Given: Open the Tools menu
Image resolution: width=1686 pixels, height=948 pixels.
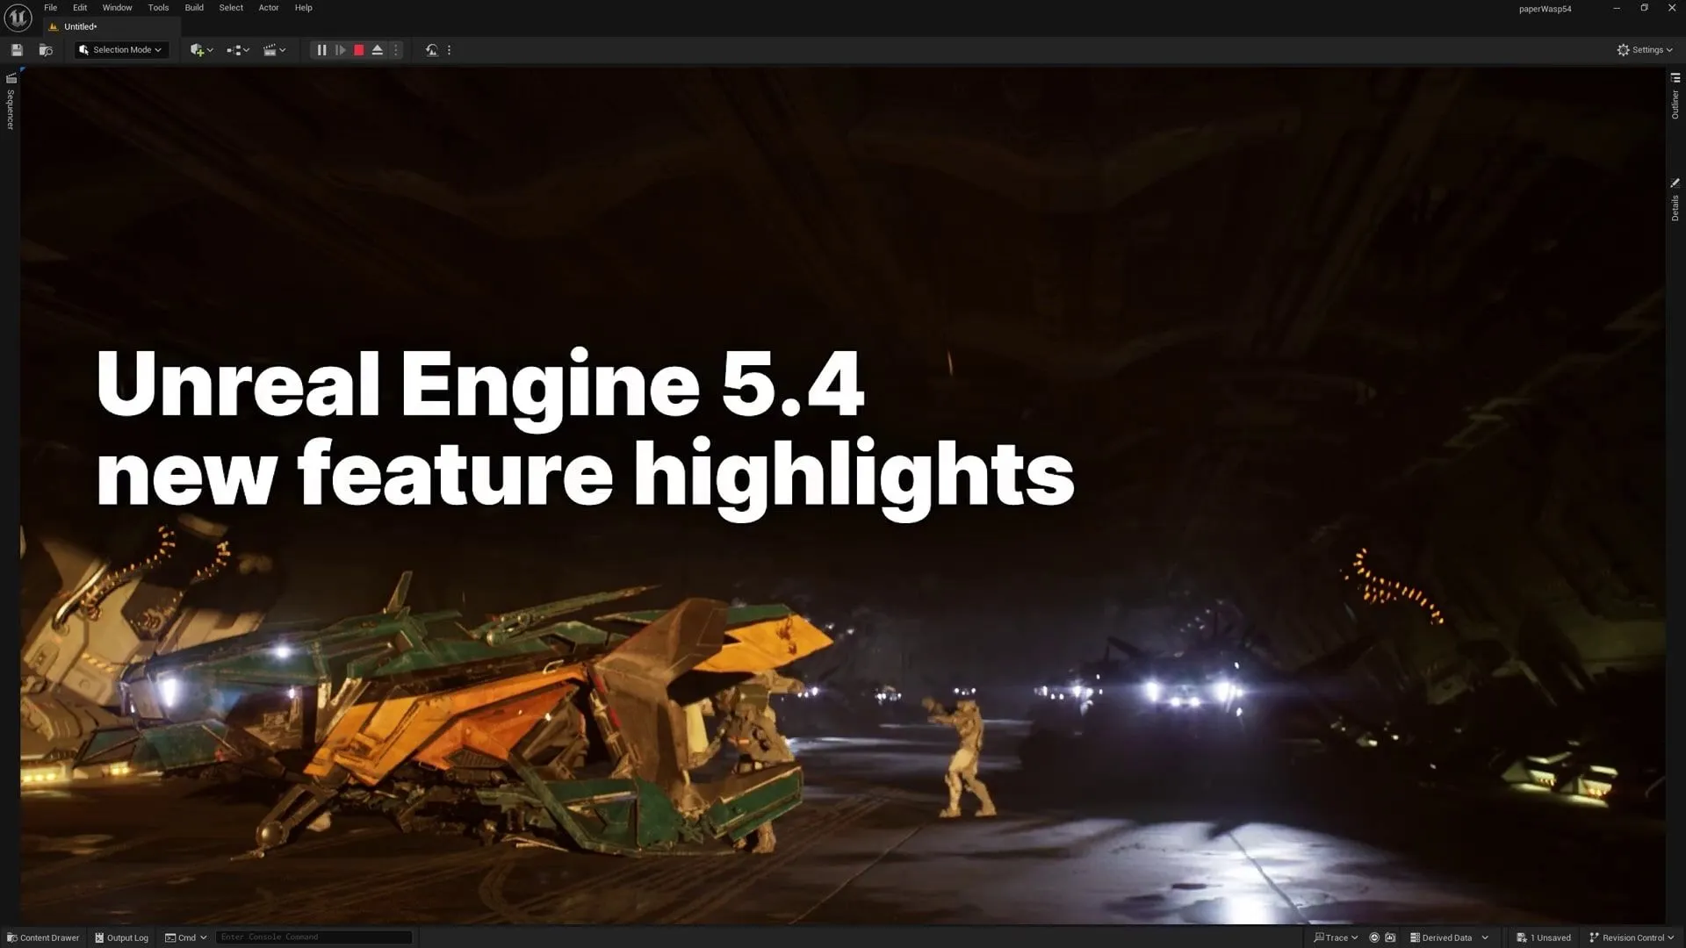Looking at the screenshot, I should [x=158, y=8].
